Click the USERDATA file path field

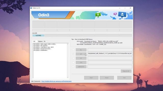[110, 67]
